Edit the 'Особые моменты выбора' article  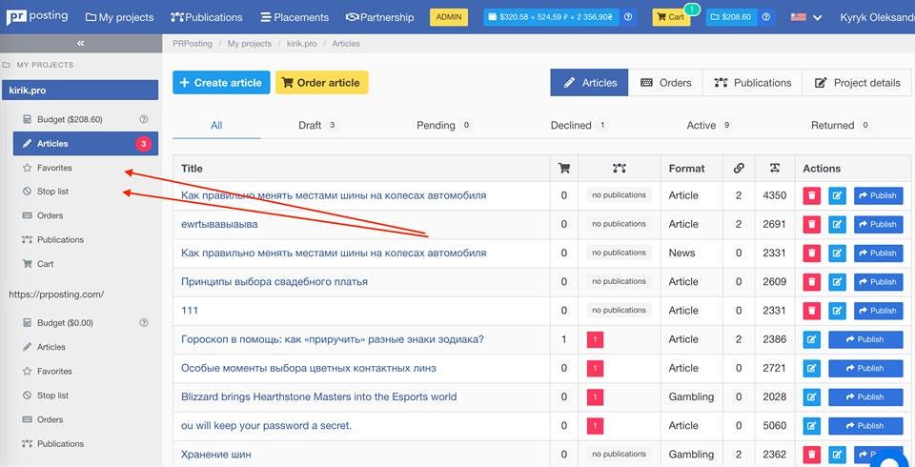click(x=812, y=368)
